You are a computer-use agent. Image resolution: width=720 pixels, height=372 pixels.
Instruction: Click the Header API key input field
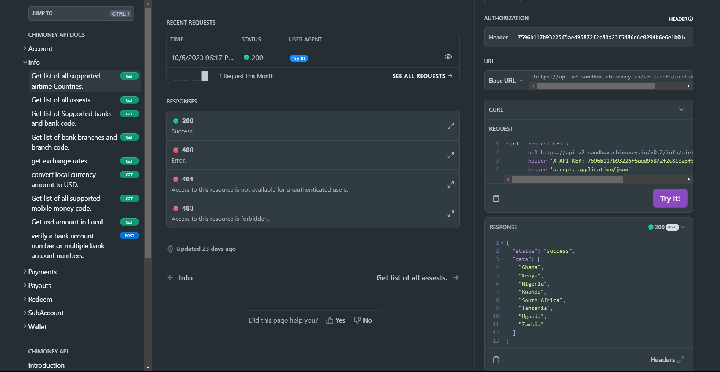click(602, 38)
